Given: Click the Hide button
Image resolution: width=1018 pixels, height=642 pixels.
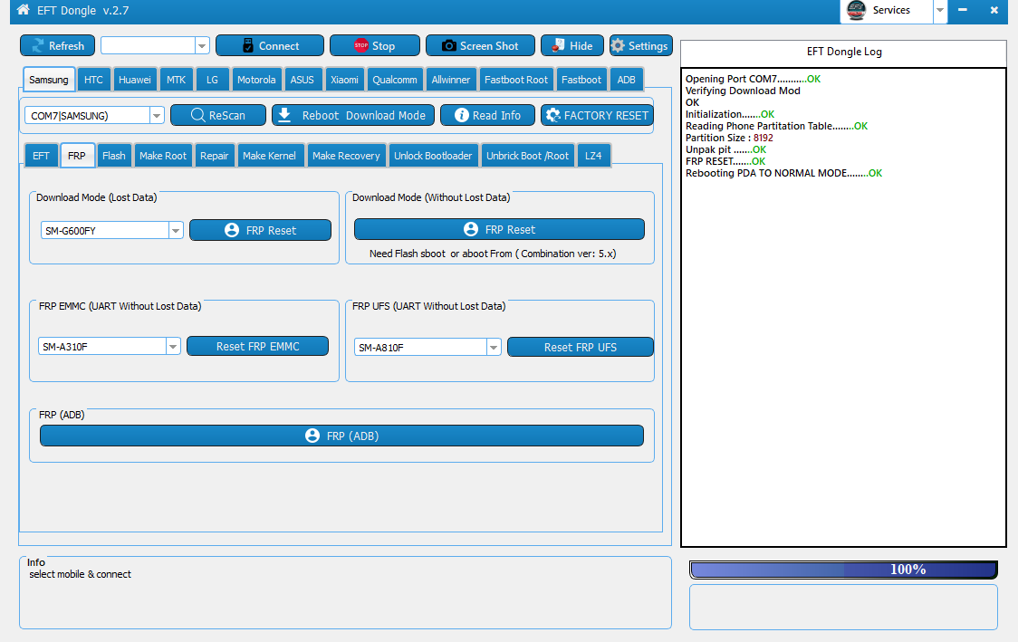Looking at the screenshot, I should click(572, 45).
